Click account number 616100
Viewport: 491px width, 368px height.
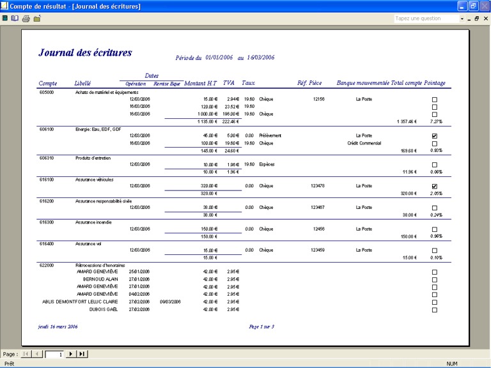pyautogui.click(x=47, y=180)
